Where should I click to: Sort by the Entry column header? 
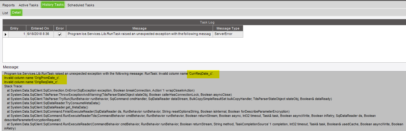[14, 28]
